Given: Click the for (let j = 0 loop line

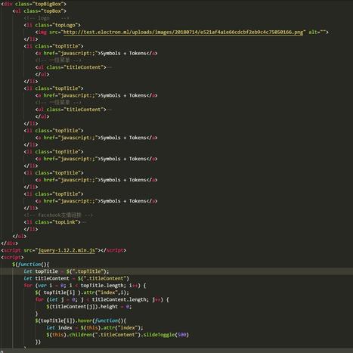Looking at the screenshot, I should [x=102, y=299].
